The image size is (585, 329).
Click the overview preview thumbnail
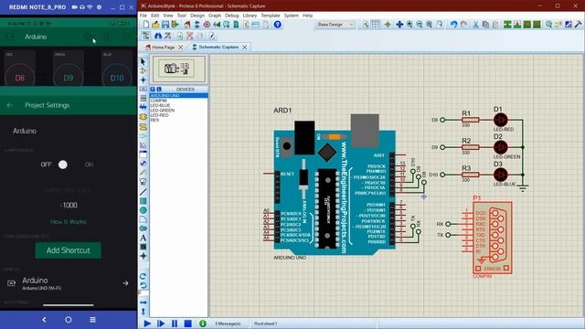[x=179, y=69]
